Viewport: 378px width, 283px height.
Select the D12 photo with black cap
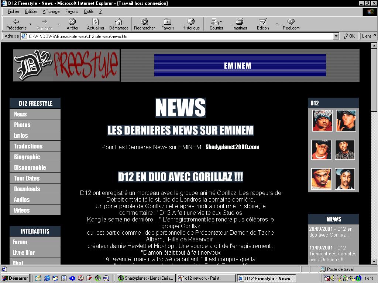tap(322, 150)
